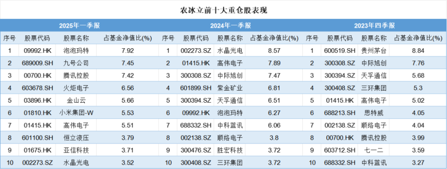Screen dimensions: 447x169
Task: Click stock code 688213.SH
Action: click(339, 113)
